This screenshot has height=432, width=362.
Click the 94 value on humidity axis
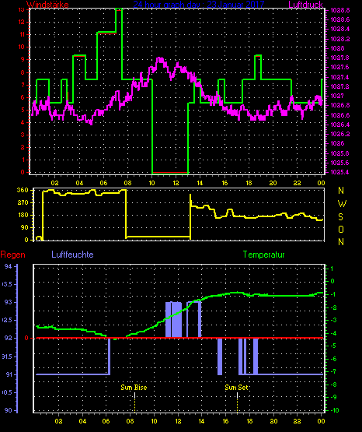point(9,266)
